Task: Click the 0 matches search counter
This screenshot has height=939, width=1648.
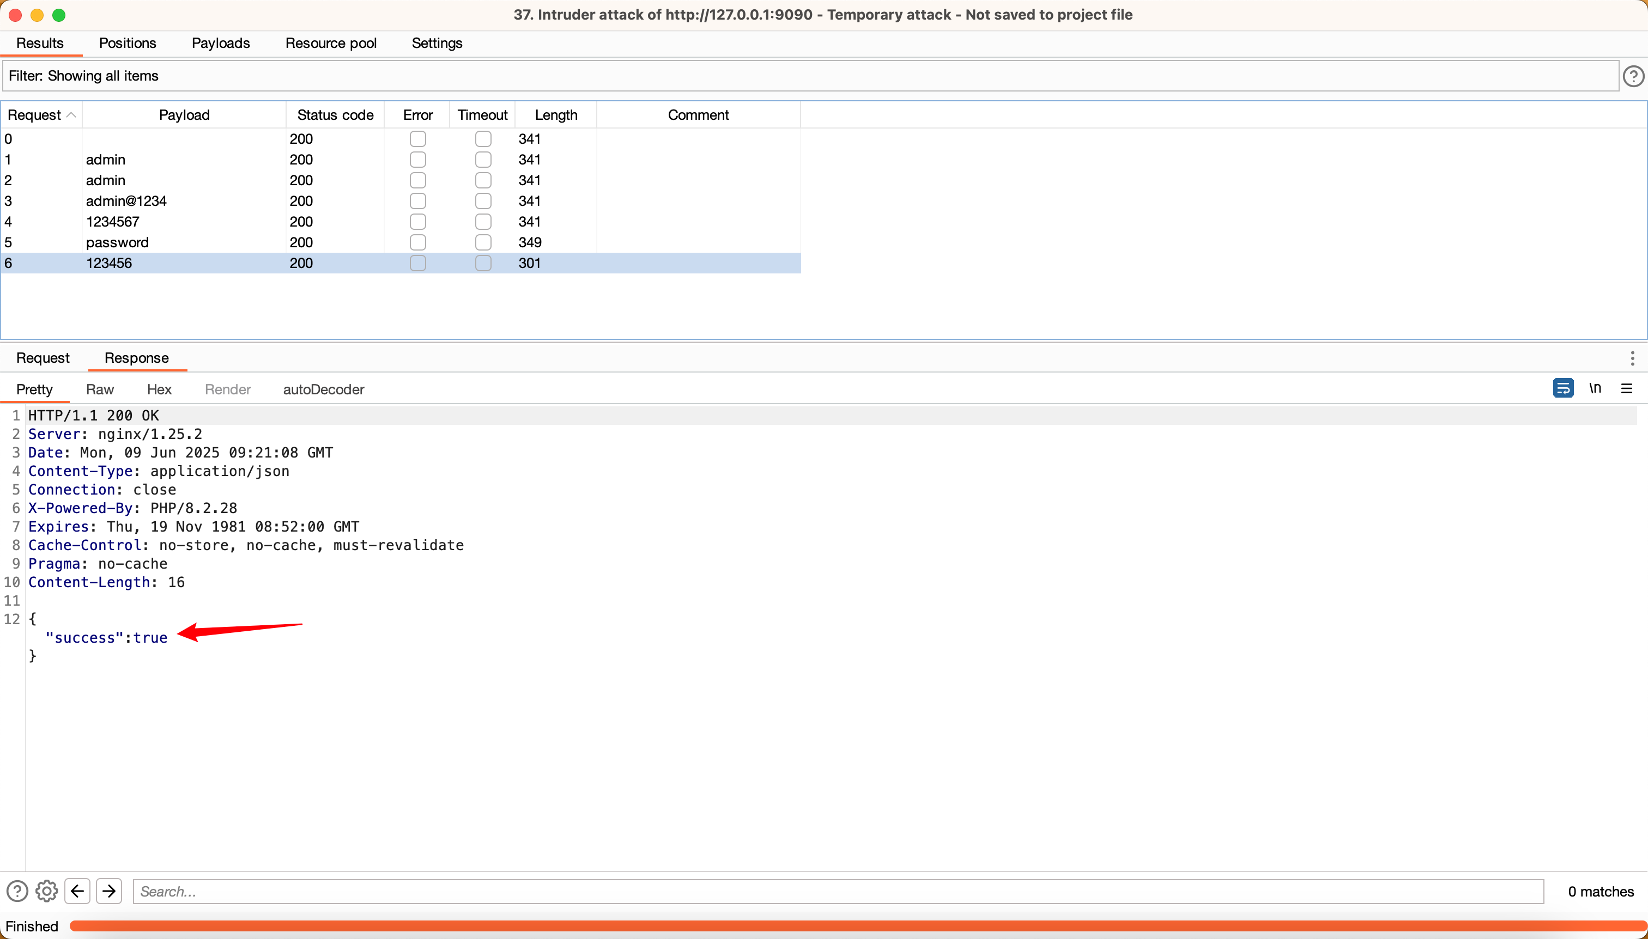Action: [1600, 891]
